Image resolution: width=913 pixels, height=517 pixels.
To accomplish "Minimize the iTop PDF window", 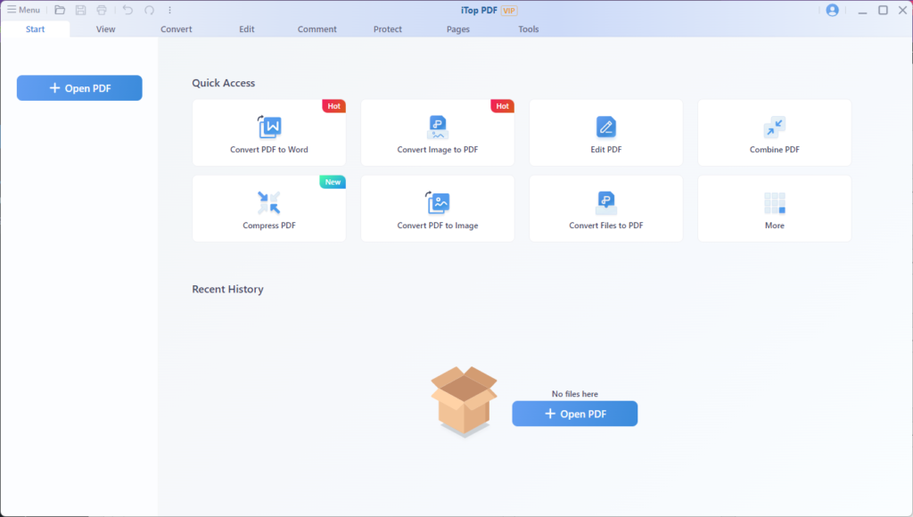I will [862, 11].
